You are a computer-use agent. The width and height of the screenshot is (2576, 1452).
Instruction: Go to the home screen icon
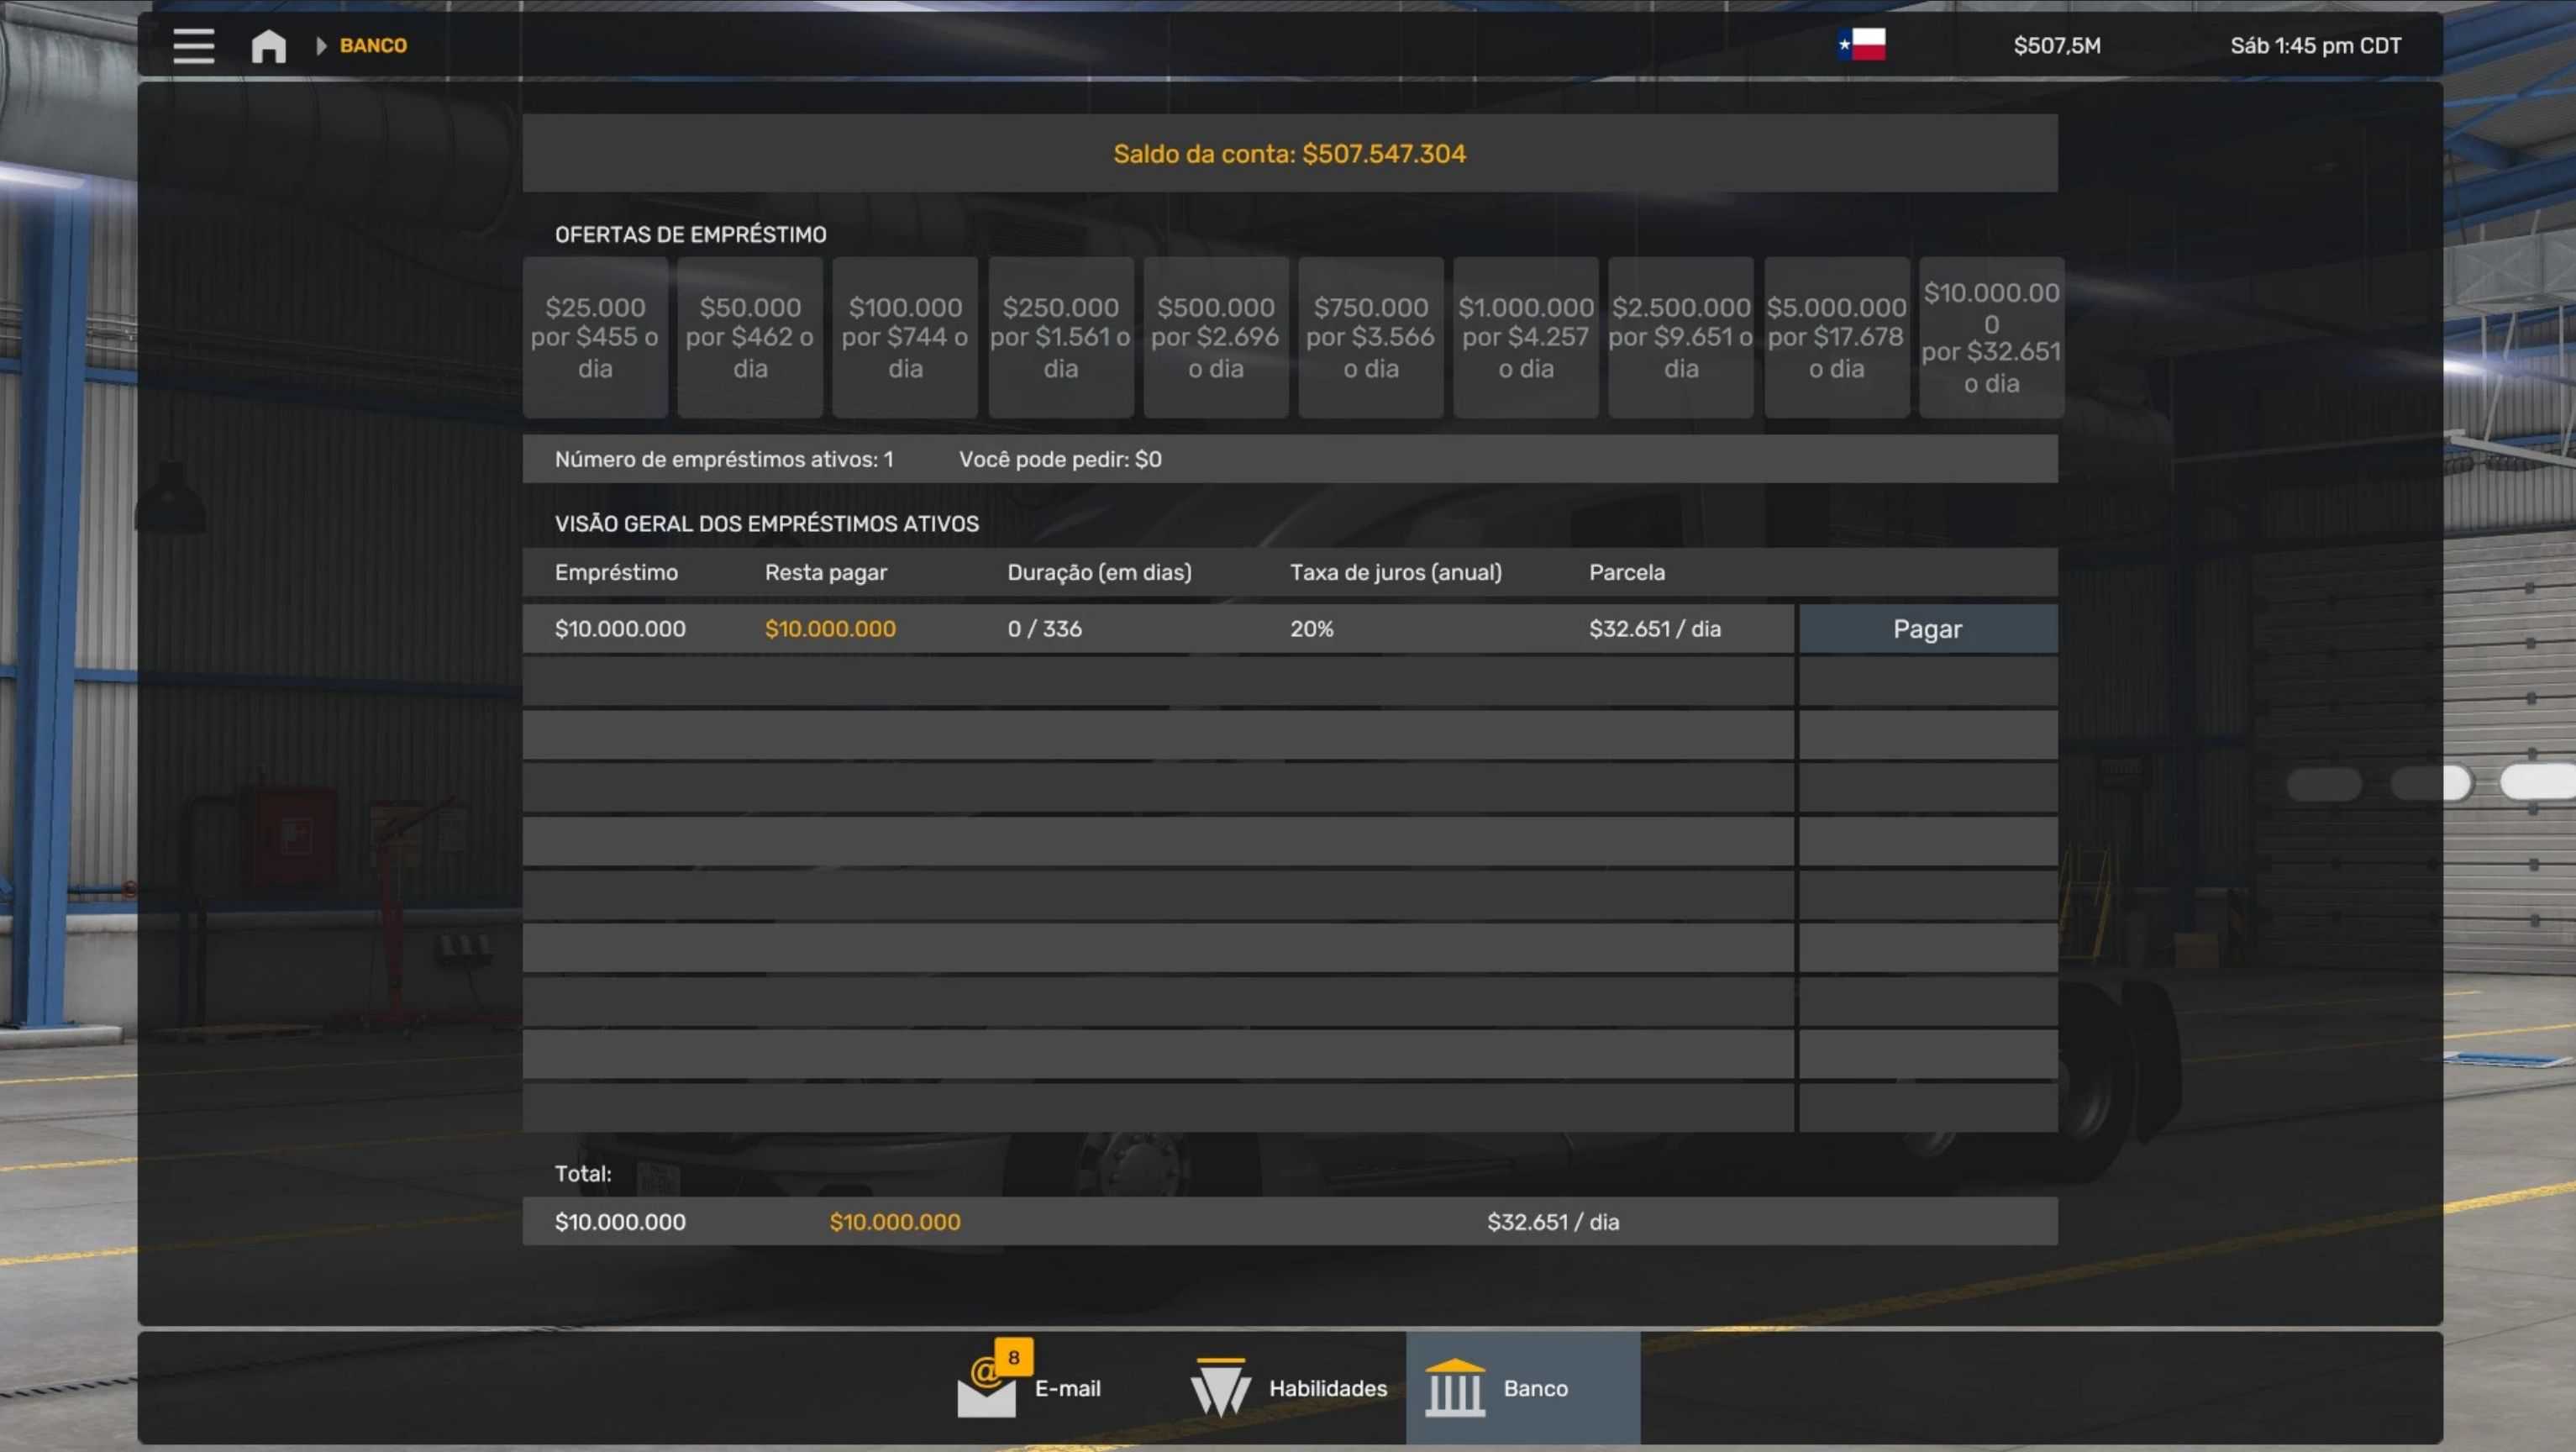point(268,45)
